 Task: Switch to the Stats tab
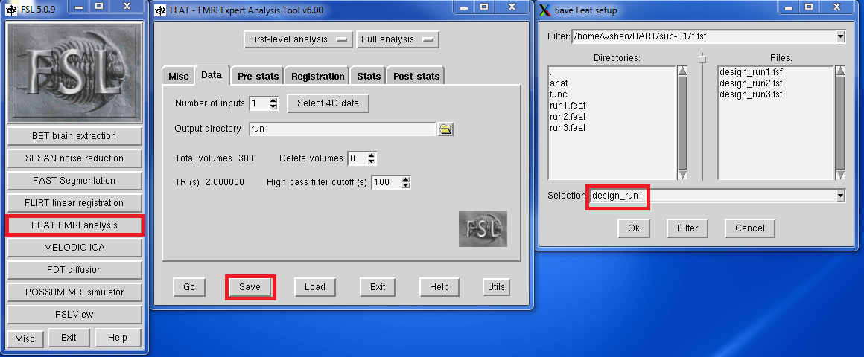369,77
